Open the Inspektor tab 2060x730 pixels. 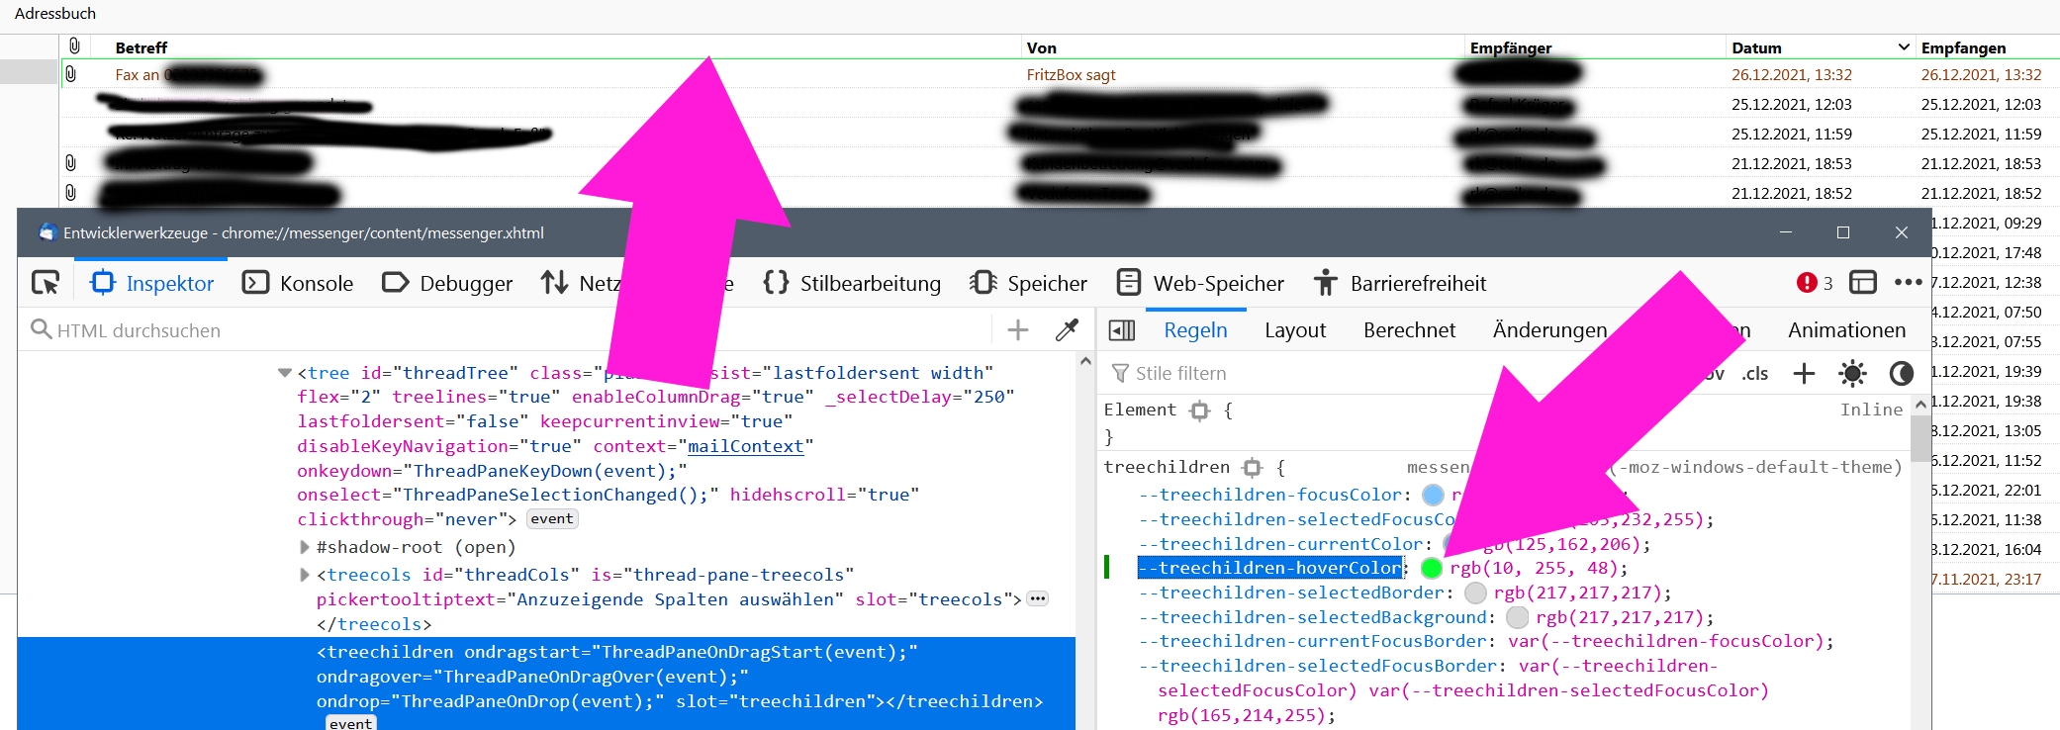(x=151, y=284)
